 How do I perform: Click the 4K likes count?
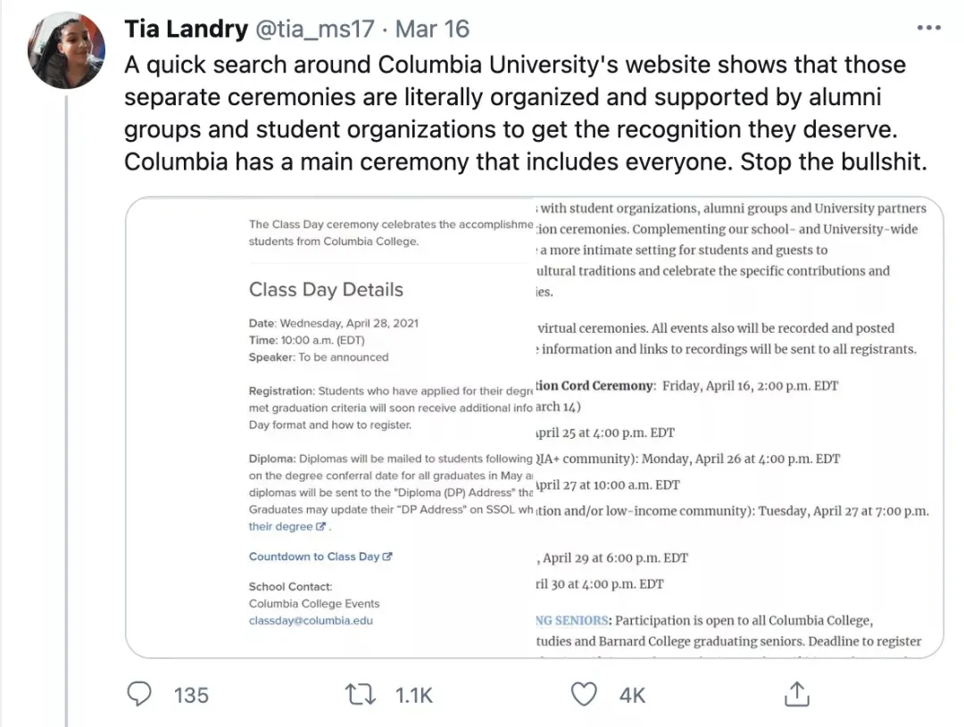[x=632, y=695]
